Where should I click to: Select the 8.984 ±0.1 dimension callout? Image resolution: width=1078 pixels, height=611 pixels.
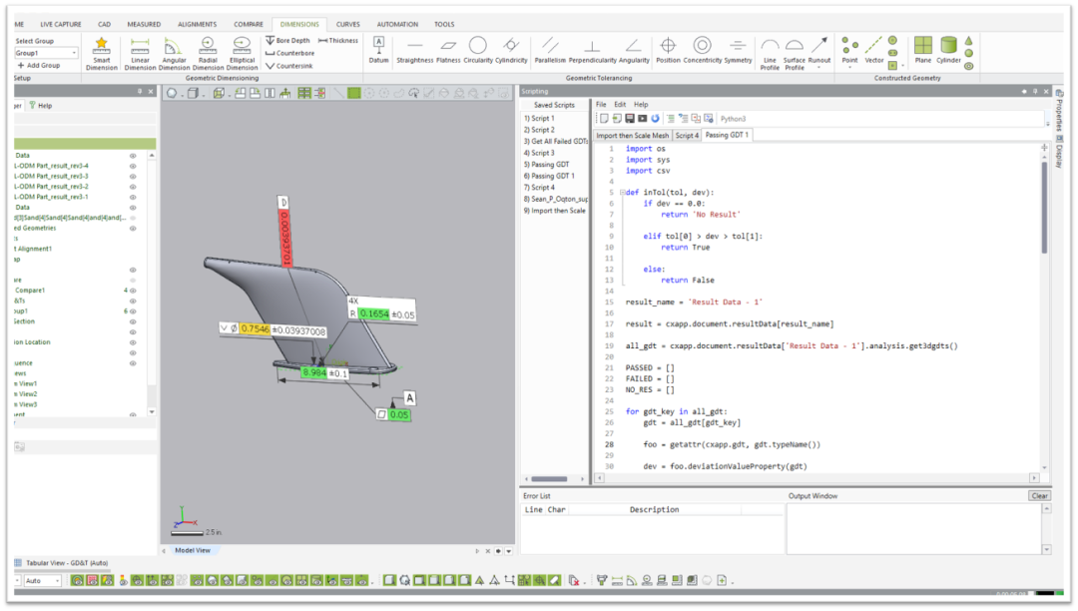tap(323, 373)
